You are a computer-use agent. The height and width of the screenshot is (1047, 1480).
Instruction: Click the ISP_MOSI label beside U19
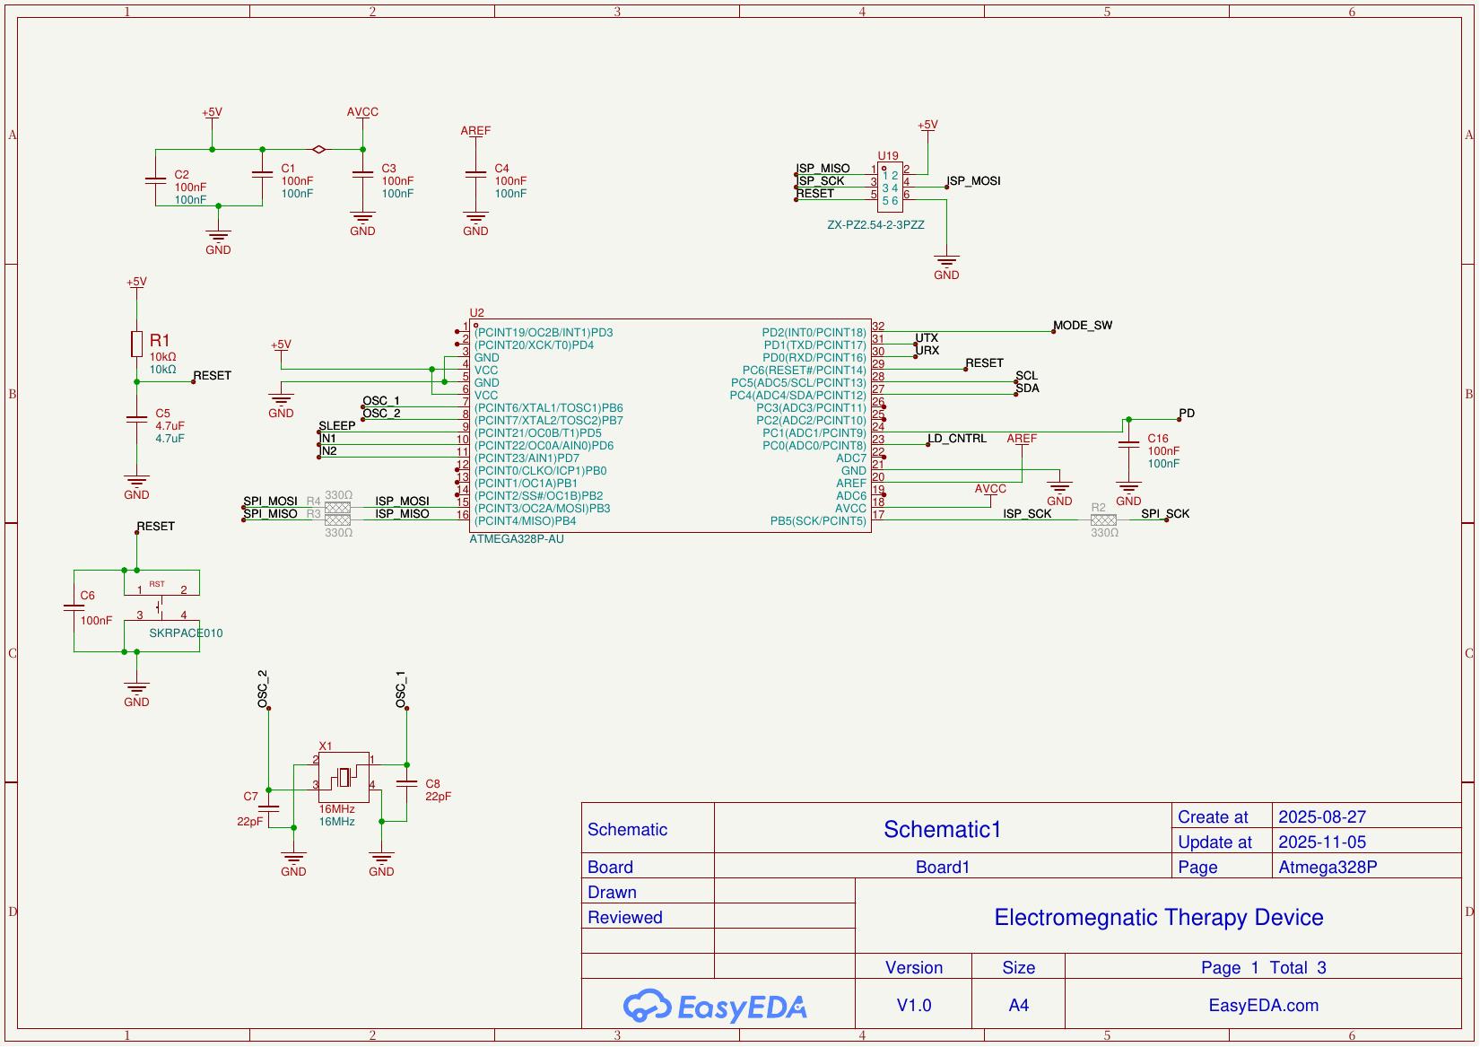tap(973, 181)
